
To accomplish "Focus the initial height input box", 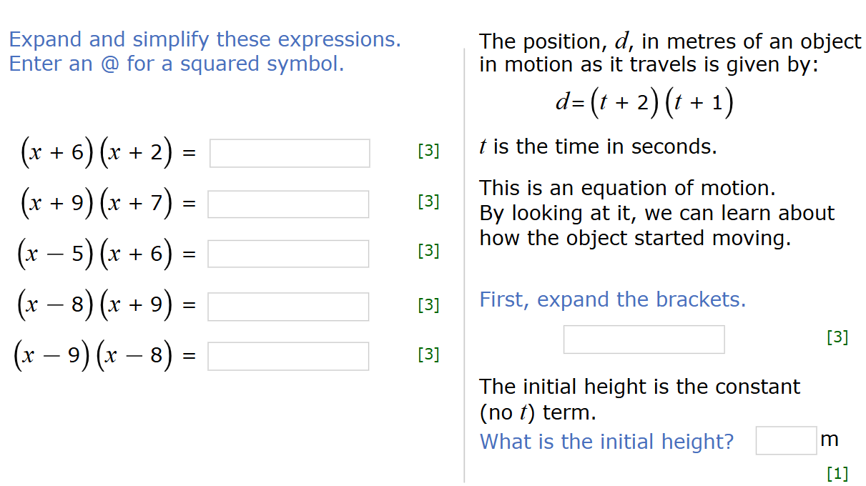I will (x=786, y=440).
